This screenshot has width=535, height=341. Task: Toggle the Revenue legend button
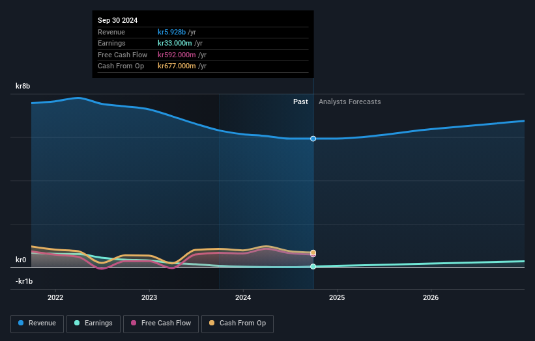tap(37, 323)
